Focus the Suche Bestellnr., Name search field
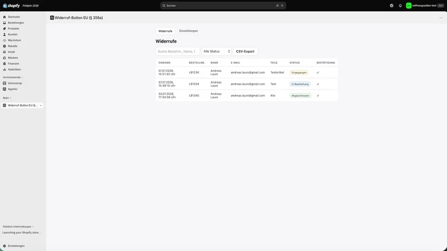 [x=178, y=51]
